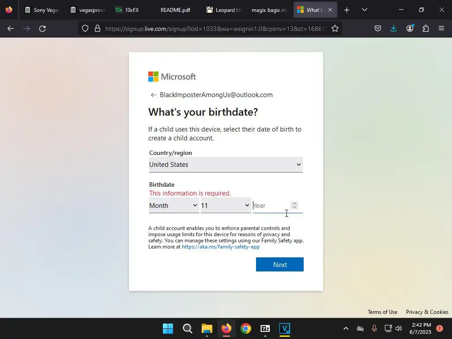Open the family-safety-app link
The image size is (452, 339).
221,247
